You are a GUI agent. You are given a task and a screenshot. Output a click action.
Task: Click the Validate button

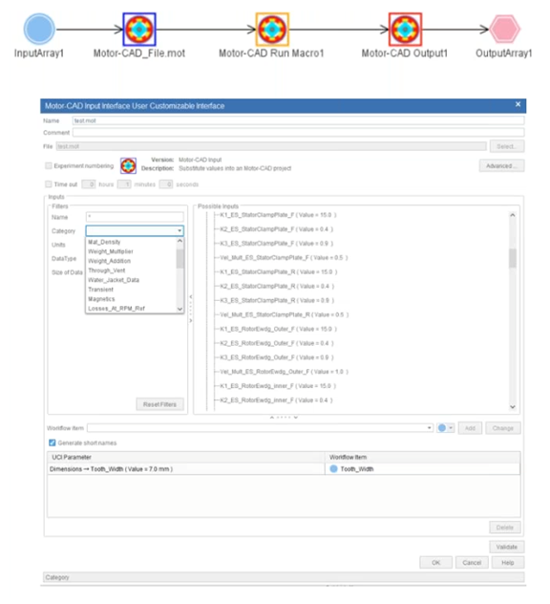tap(506, 547)
